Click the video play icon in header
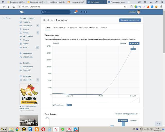 86,12
